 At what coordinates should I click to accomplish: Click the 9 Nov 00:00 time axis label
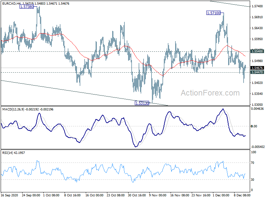coord(158,195)
